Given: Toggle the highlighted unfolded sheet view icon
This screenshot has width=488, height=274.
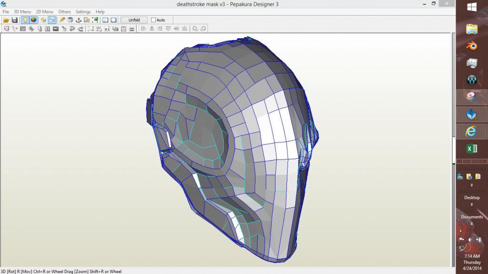Looking at the screenshot, I should click(x=52, y=20).
